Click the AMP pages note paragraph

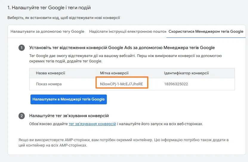click(x=123, y=142)
